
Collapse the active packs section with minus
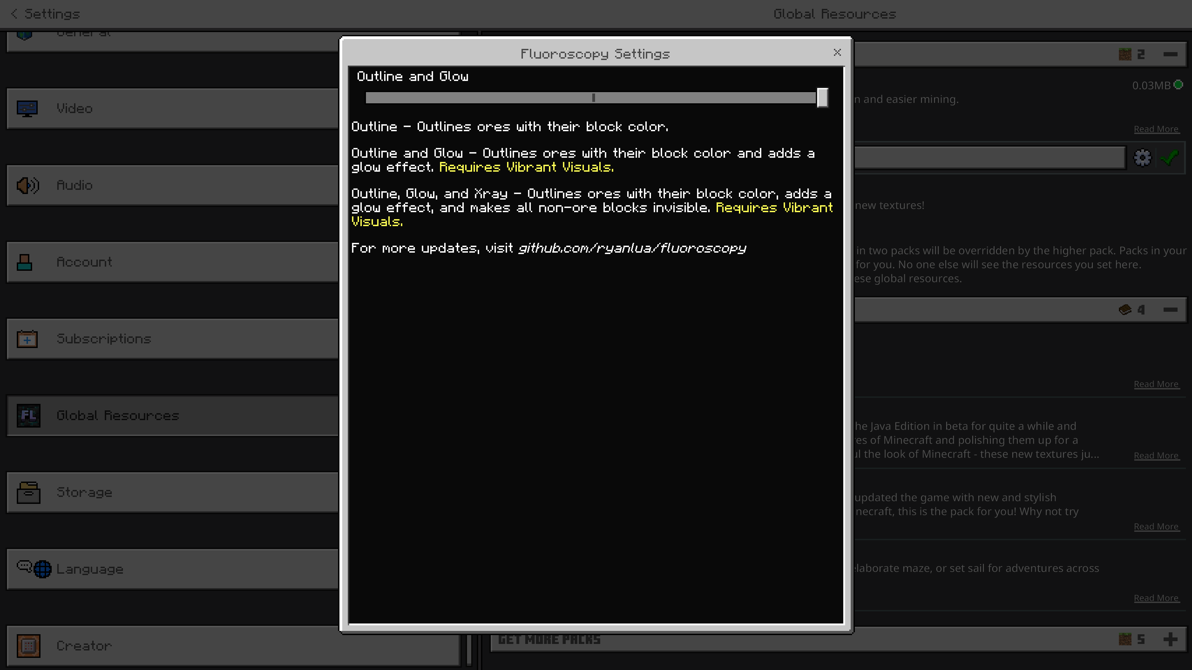1171,54
